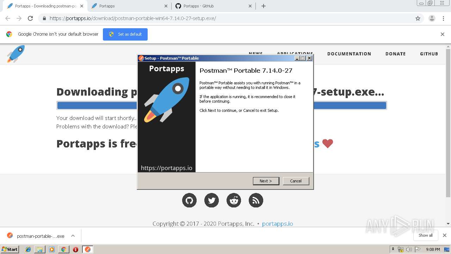Select the Postman setup taskbar button
The image size is (451, 254).
pos(88,249)
